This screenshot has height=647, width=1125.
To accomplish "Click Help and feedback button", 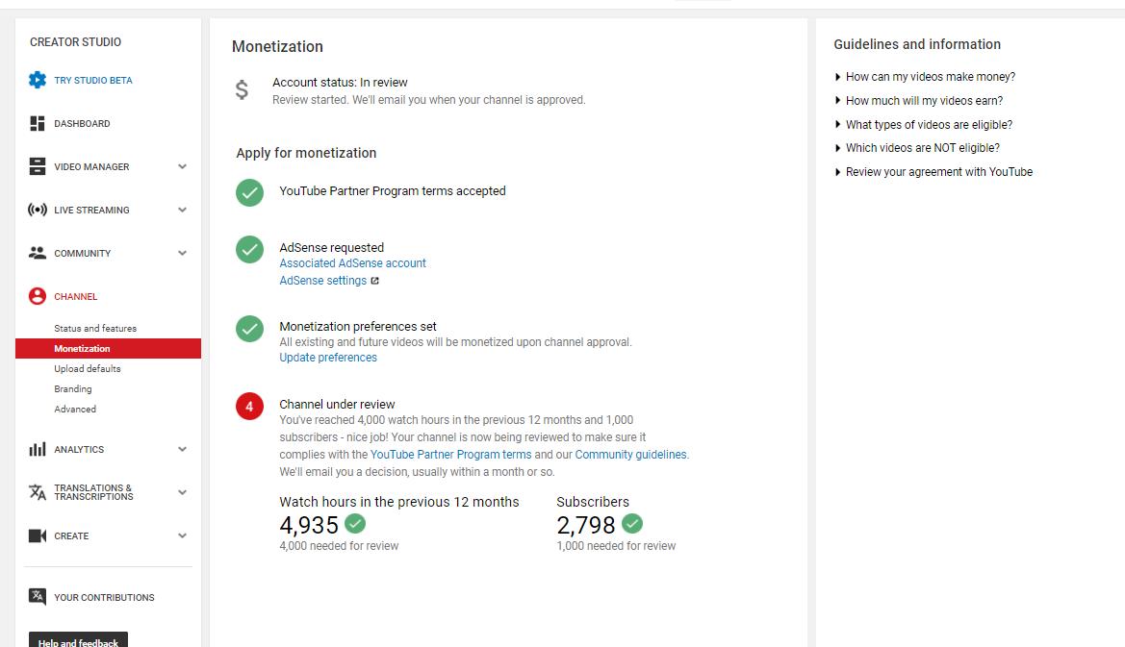I will point(78,640).
